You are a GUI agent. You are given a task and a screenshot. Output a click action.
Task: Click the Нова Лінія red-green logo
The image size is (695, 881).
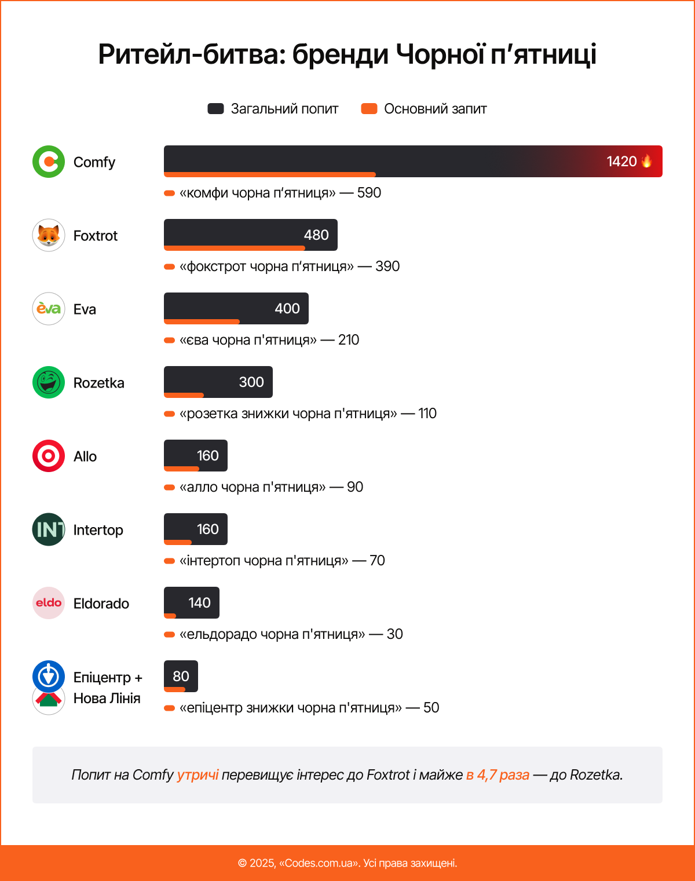49,702
